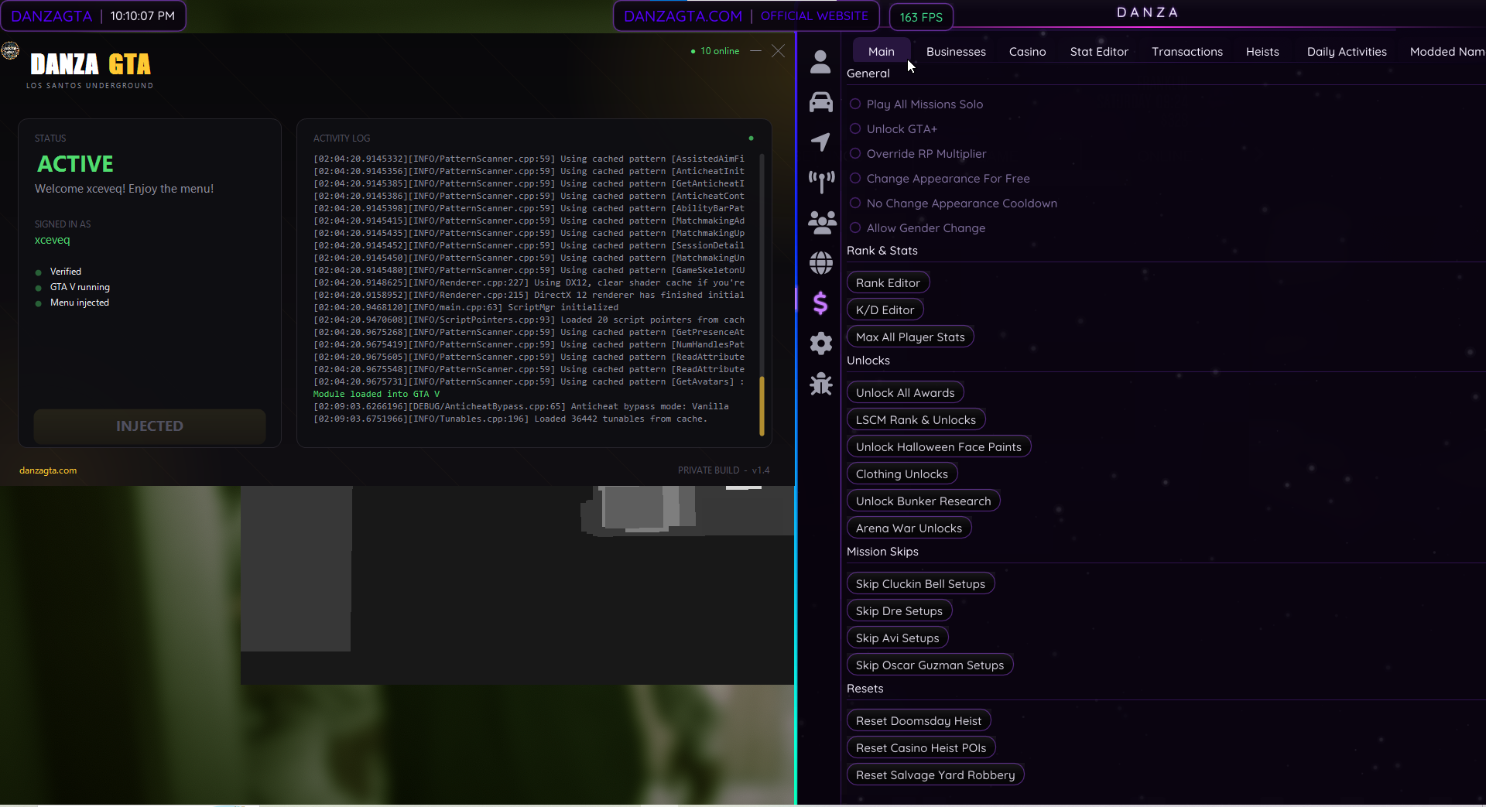Screen dimensions: 1486x807
Task: Click Skip Avi Setups
Action: pos(897,638)
